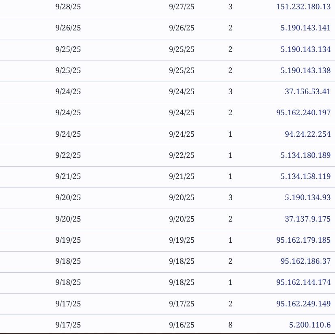
Task: Visit the 5.134.180.189 IP link
Action: tap(305, 155)
